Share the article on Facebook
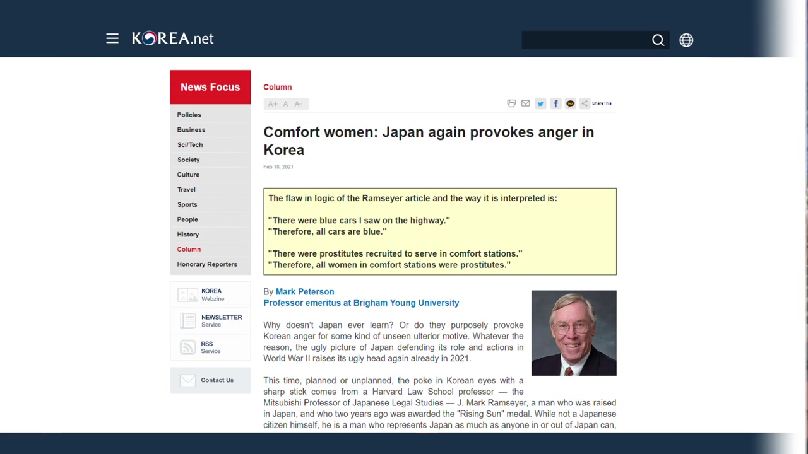808x454 pixels. [x=555, y=103]
